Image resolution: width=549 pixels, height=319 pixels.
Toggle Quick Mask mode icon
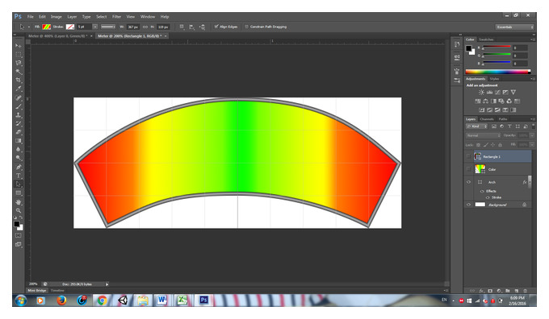(19, 235)
